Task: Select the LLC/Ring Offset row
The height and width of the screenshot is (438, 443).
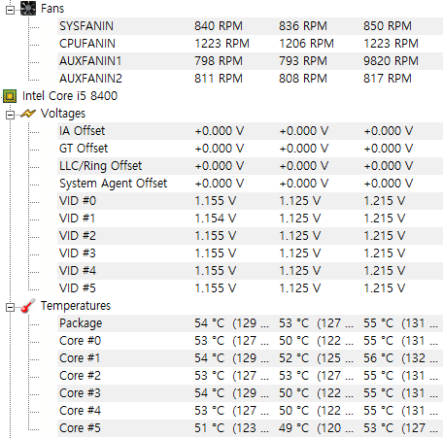Action: coord(250,166)
